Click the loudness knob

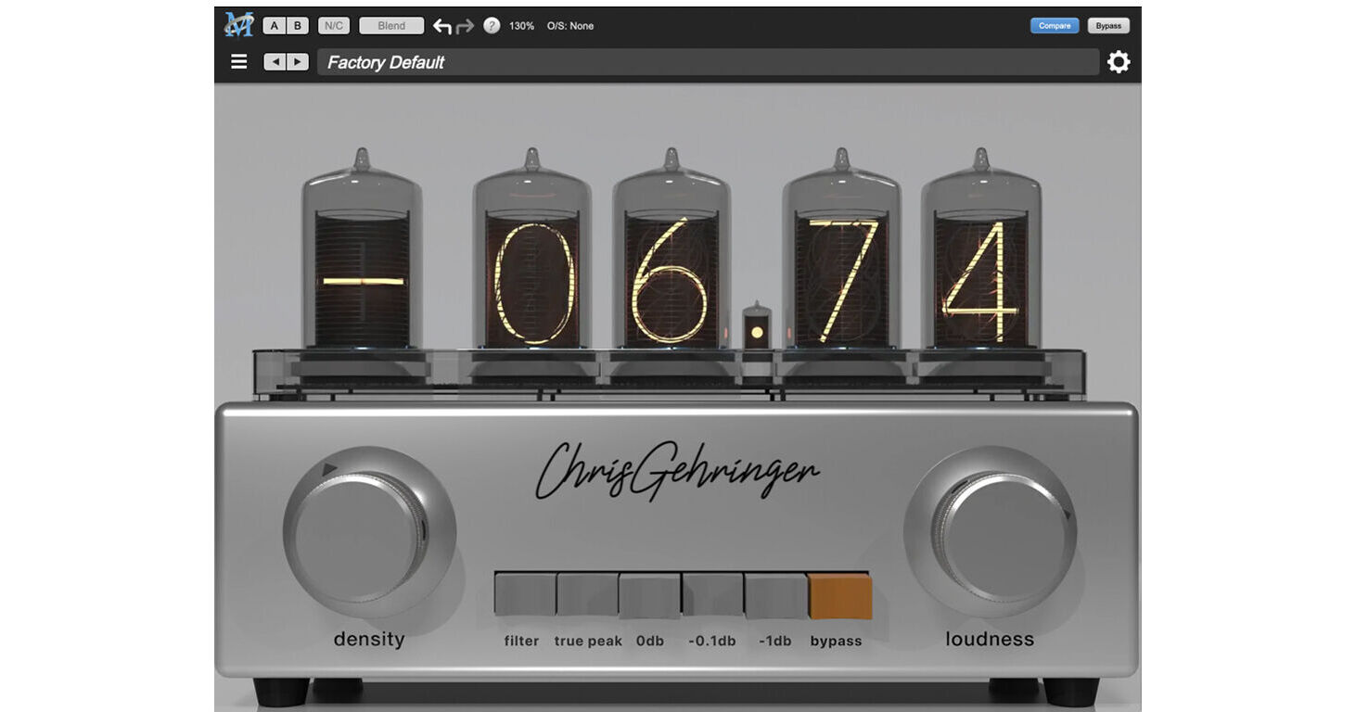(991, 531)
